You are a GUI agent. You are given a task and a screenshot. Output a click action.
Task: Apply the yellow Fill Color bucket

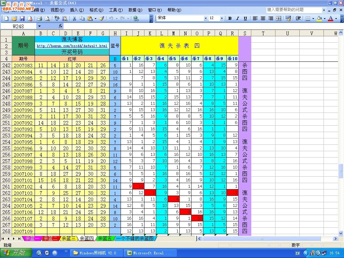tap(319, 18)
